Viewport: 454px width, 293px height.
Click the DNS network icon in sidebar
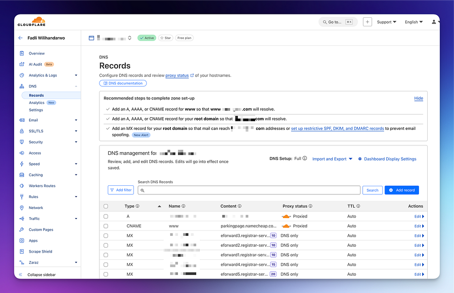point(22,86)
